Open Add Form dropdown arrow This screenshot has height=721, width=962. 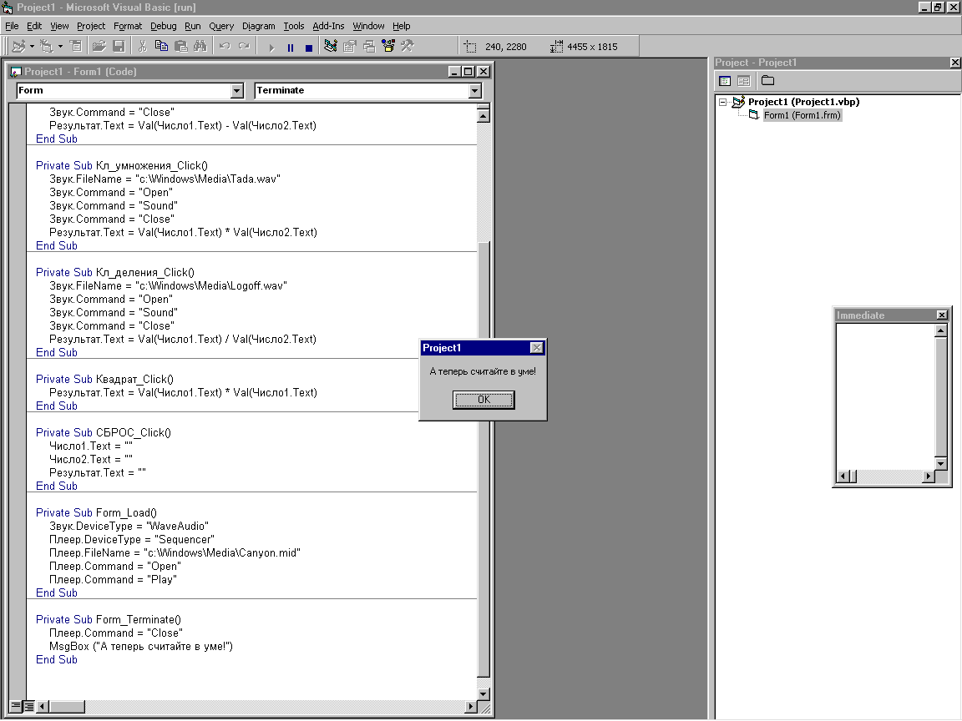pyautogui.click(x=60, y=46)
